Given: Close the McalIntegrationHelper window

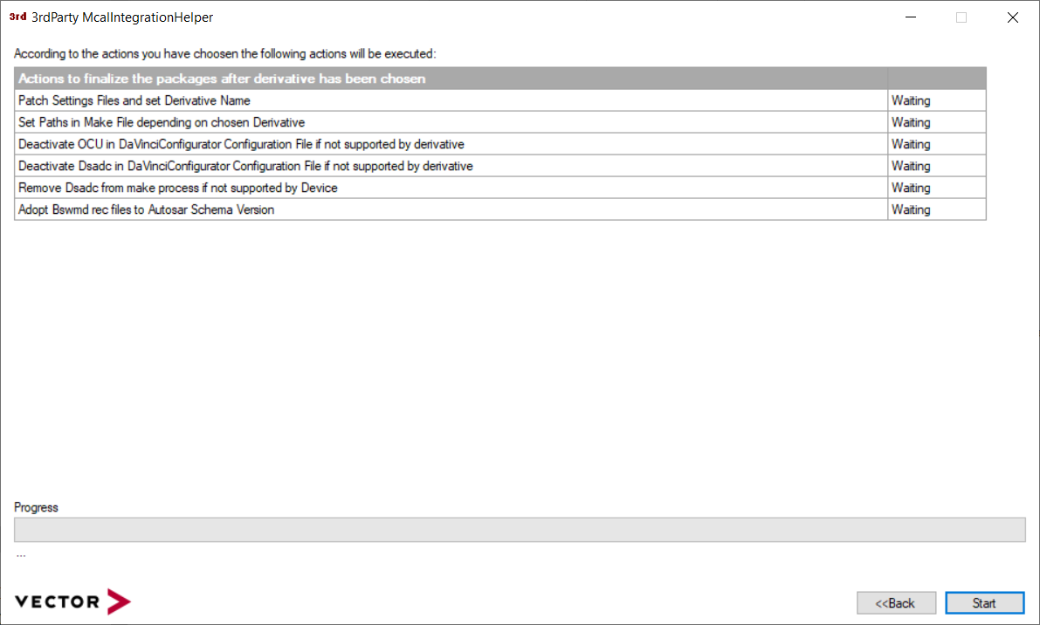Looking at the screenshot, I should click(1012, 17).
